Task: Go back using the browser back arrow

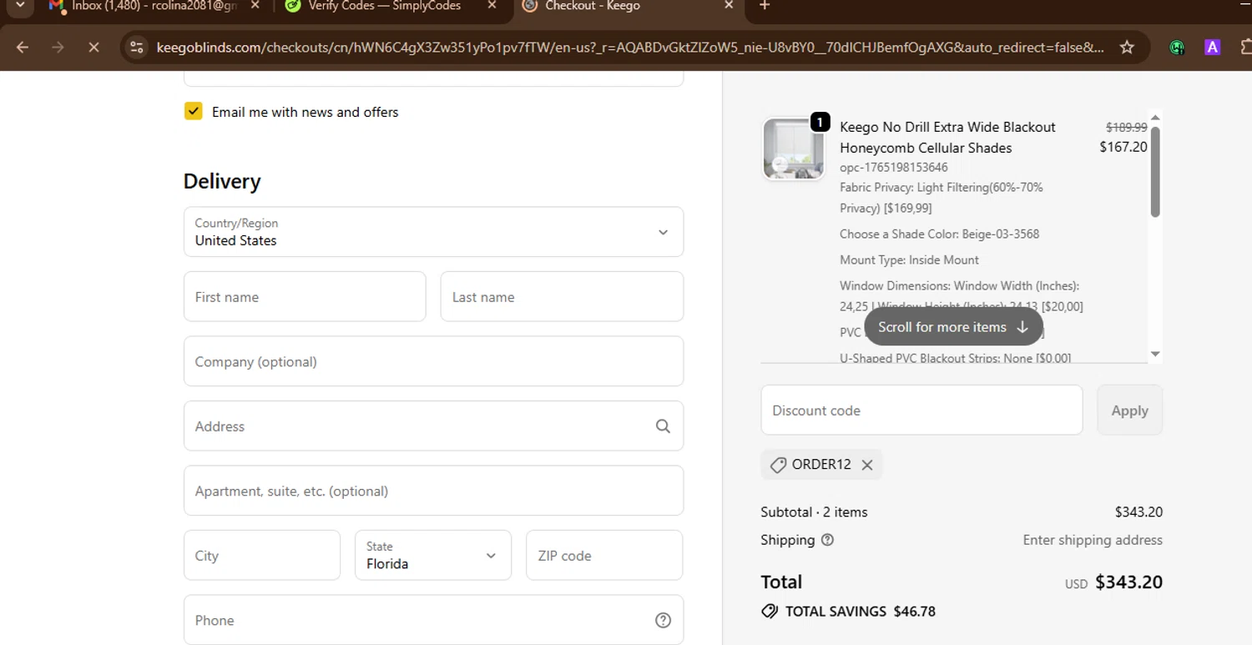Action: pos(23,48)
